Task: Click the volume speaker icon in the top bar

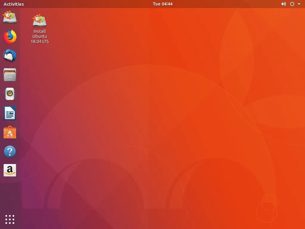Action: click(x=284, y=4)
